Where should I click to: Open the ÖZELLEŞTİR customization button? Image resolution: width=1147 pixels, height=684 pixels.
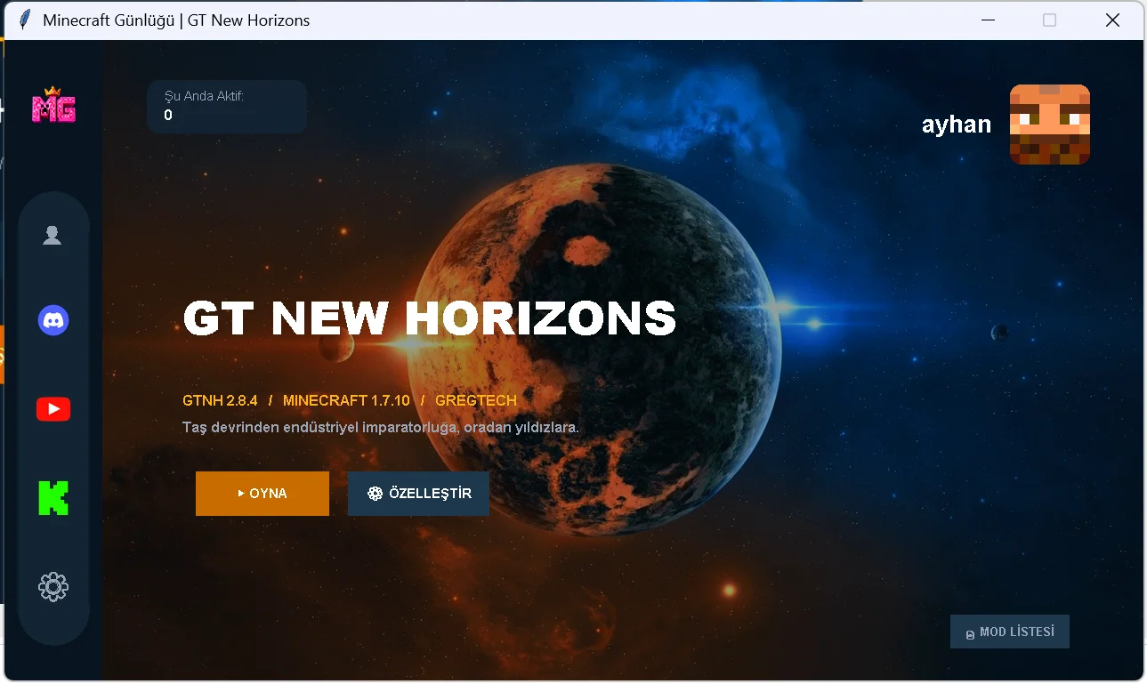coord(418,494)
